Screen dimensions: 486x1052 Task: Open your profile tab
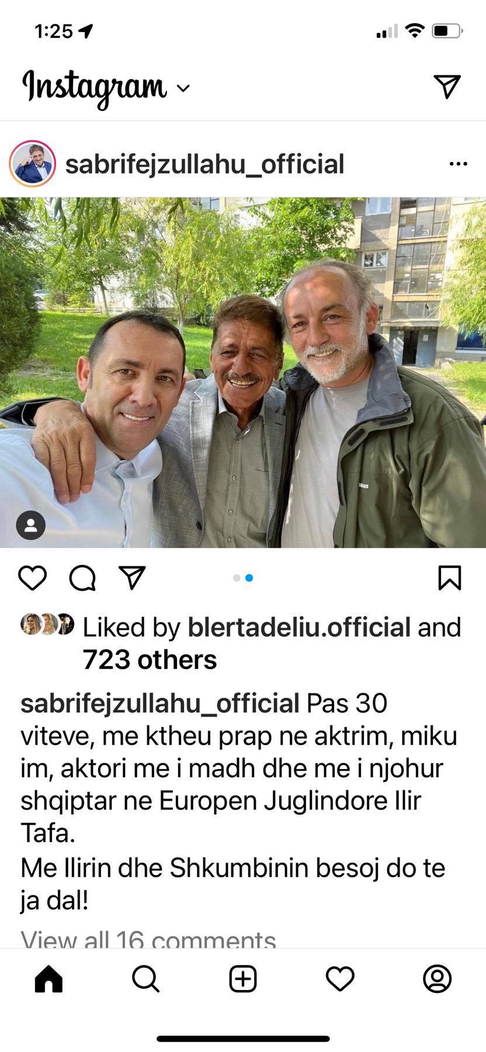437,978
